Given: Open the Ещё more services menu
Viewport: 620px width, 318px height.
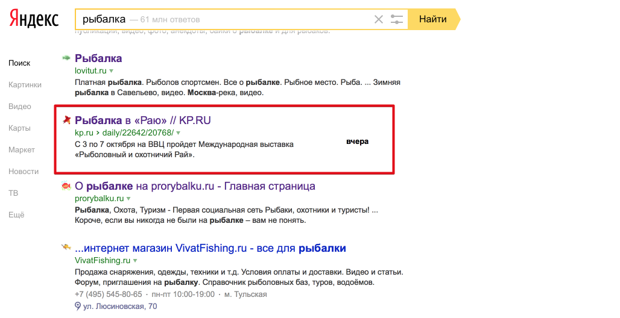Looking at the screenshot, I should pos(17,215).
